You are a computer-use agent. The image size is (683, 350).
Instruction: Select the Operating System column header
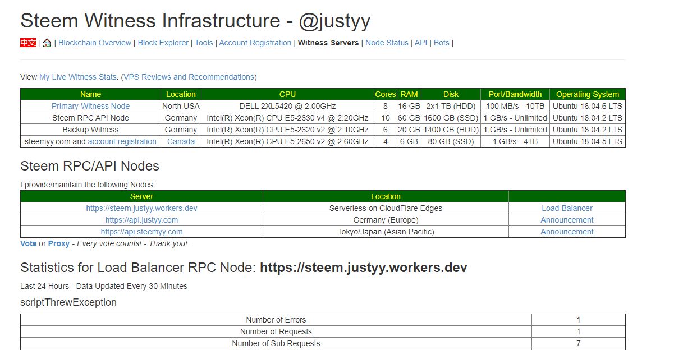click(x=587, y=94)
